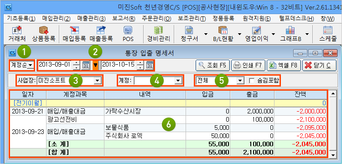Open the 스케줄 toolbar icon
The height and width of the screenshot is (164, 342).
point(327,34)
